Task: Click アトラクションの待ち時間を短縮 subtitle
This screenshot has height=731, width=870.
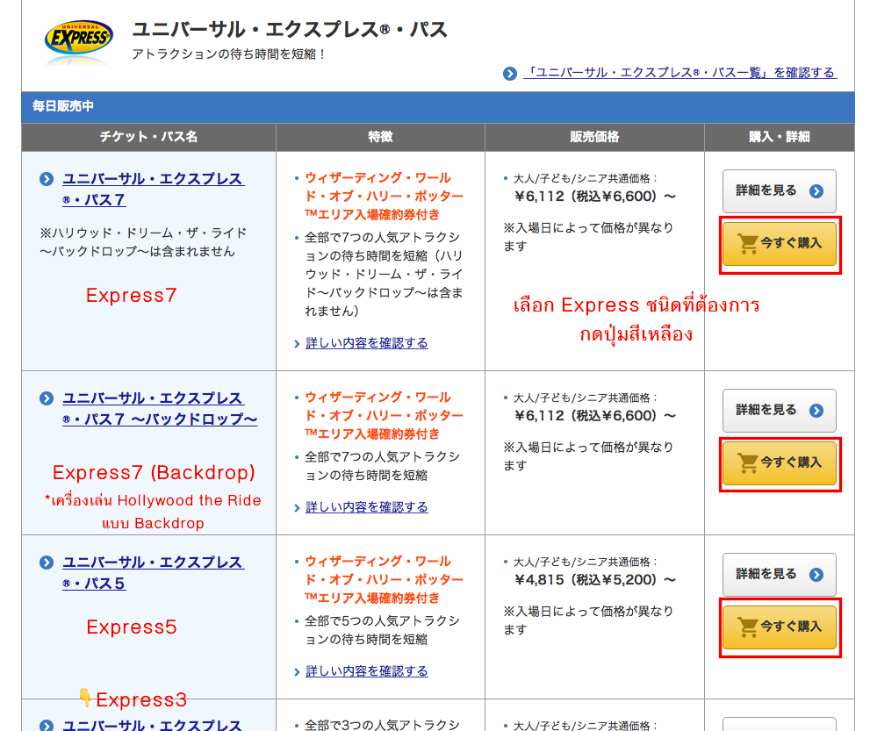Action: 228,54
